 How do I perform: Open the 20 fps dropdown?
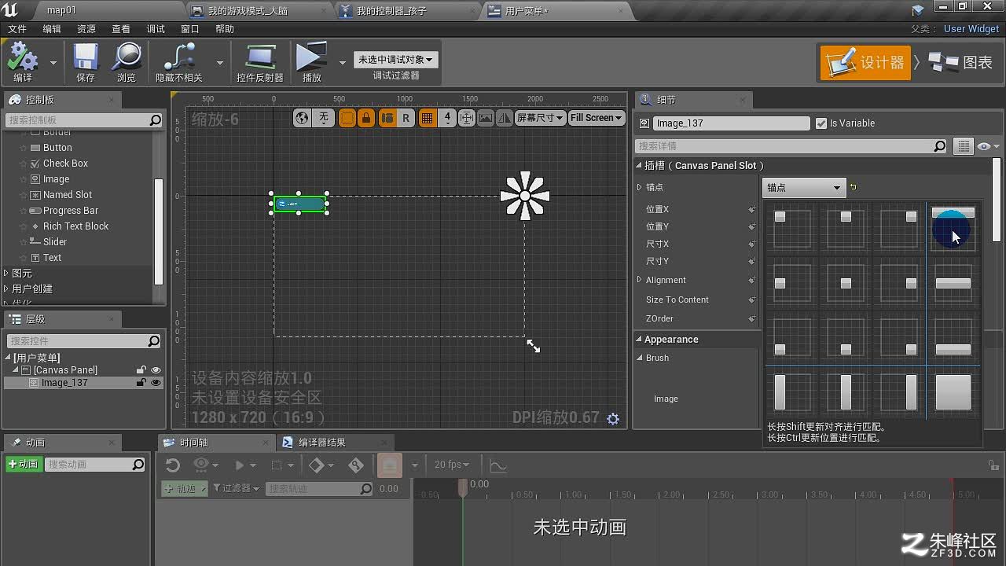click(452, 465)
